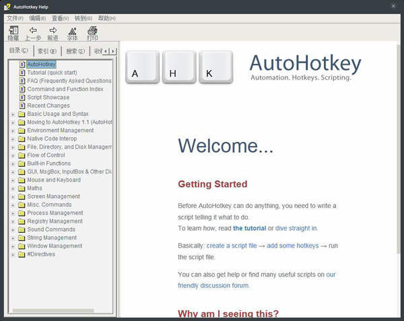This screenshot has height=321, width=404.
Task: Click the folder icon beside Window Management
Action: (x=22, y=246)
